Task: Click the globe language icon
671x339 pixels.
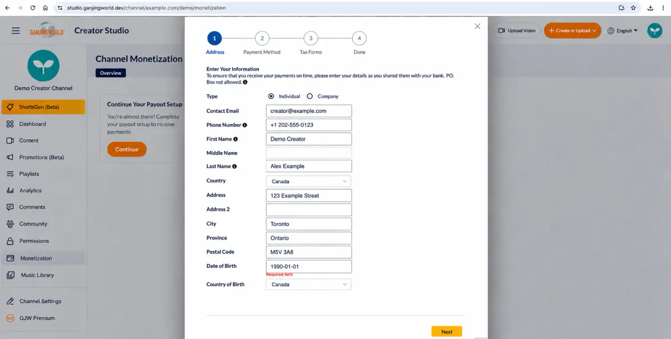Action: (x=611, y=31)
